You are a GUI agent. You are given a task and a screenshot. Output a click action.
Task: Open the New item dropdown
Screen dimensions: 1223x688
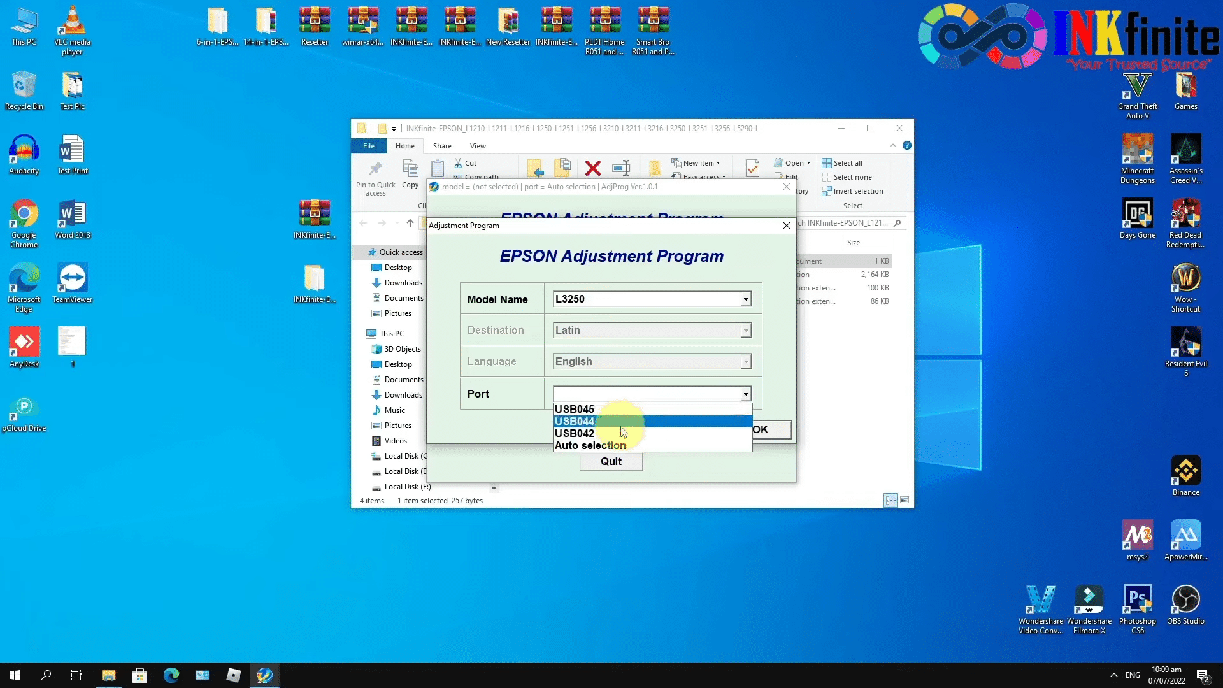[696, 163]
